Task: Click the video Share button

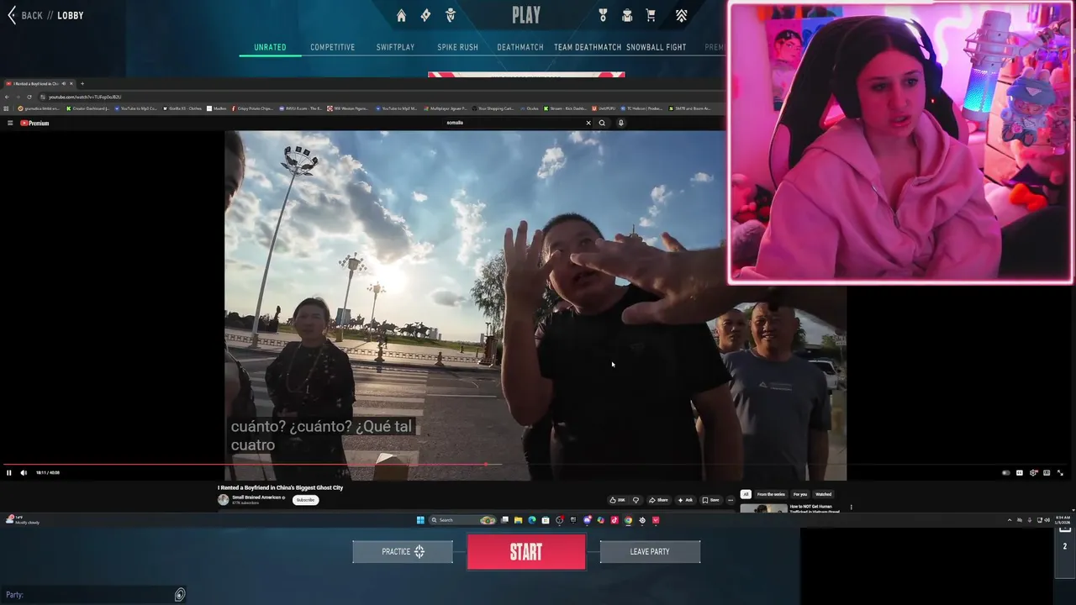Action: tap(658, 500)
